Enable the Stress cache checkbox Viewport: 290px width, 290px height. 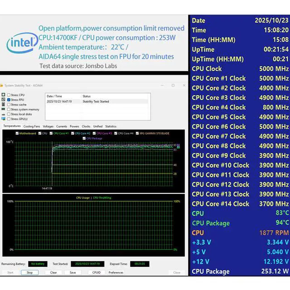tap(9, 105)
